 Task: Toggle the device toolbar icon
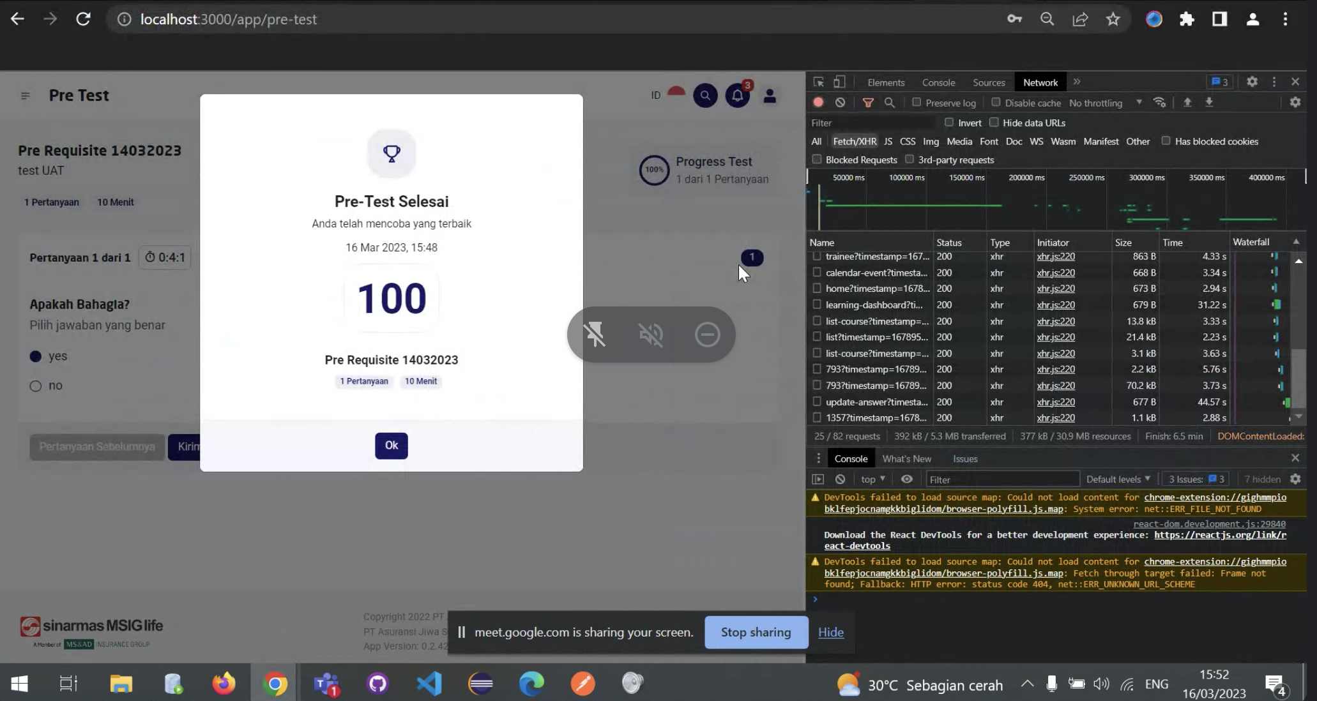[839, 82]
